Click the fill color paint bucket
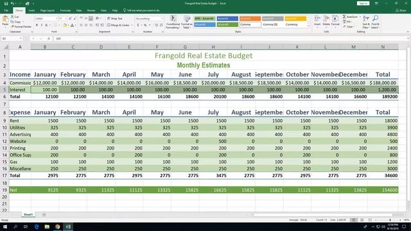The height and width of the screenshot is (231, 411). [65, 25]
